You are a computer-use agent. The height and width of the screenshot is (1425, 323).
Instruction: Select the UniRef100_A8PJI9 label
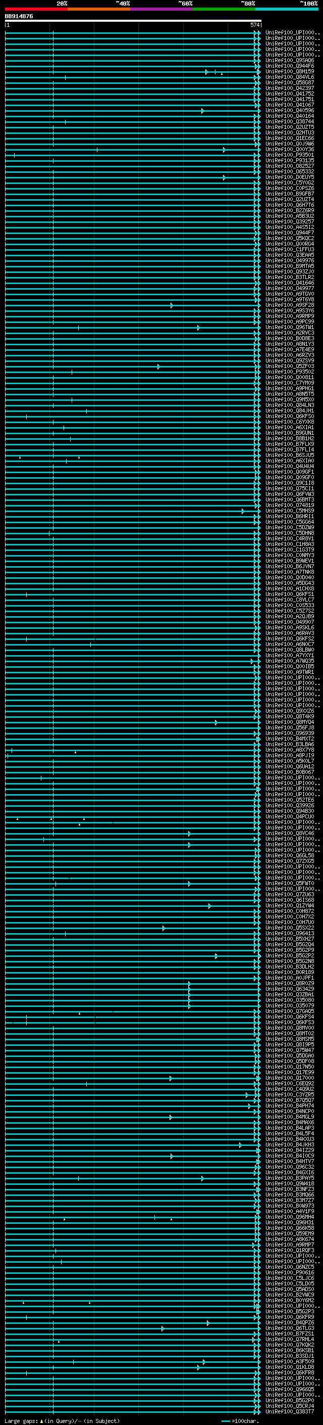pyautogui.click(x=290, y=756)
